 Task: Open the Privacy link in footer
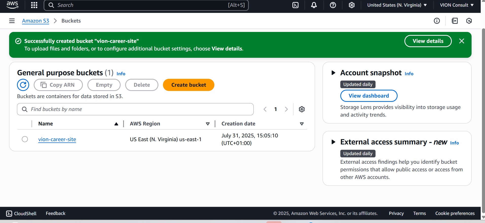tap(396, 213)
